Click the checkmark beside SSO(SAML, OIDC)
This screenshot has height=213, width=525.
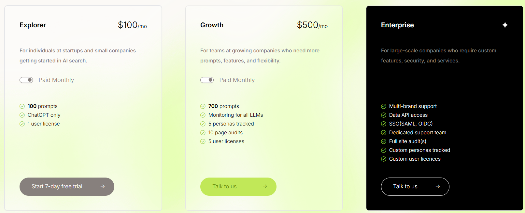384,124
